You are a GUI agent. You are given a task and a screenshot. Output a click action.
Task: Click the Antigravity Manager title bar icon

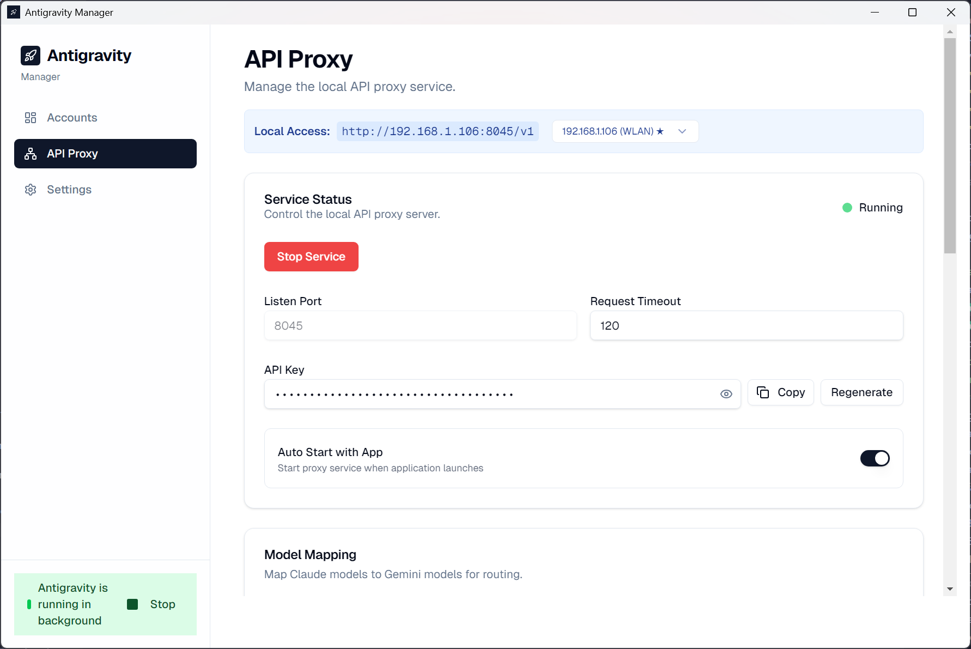tap(13, 11)
